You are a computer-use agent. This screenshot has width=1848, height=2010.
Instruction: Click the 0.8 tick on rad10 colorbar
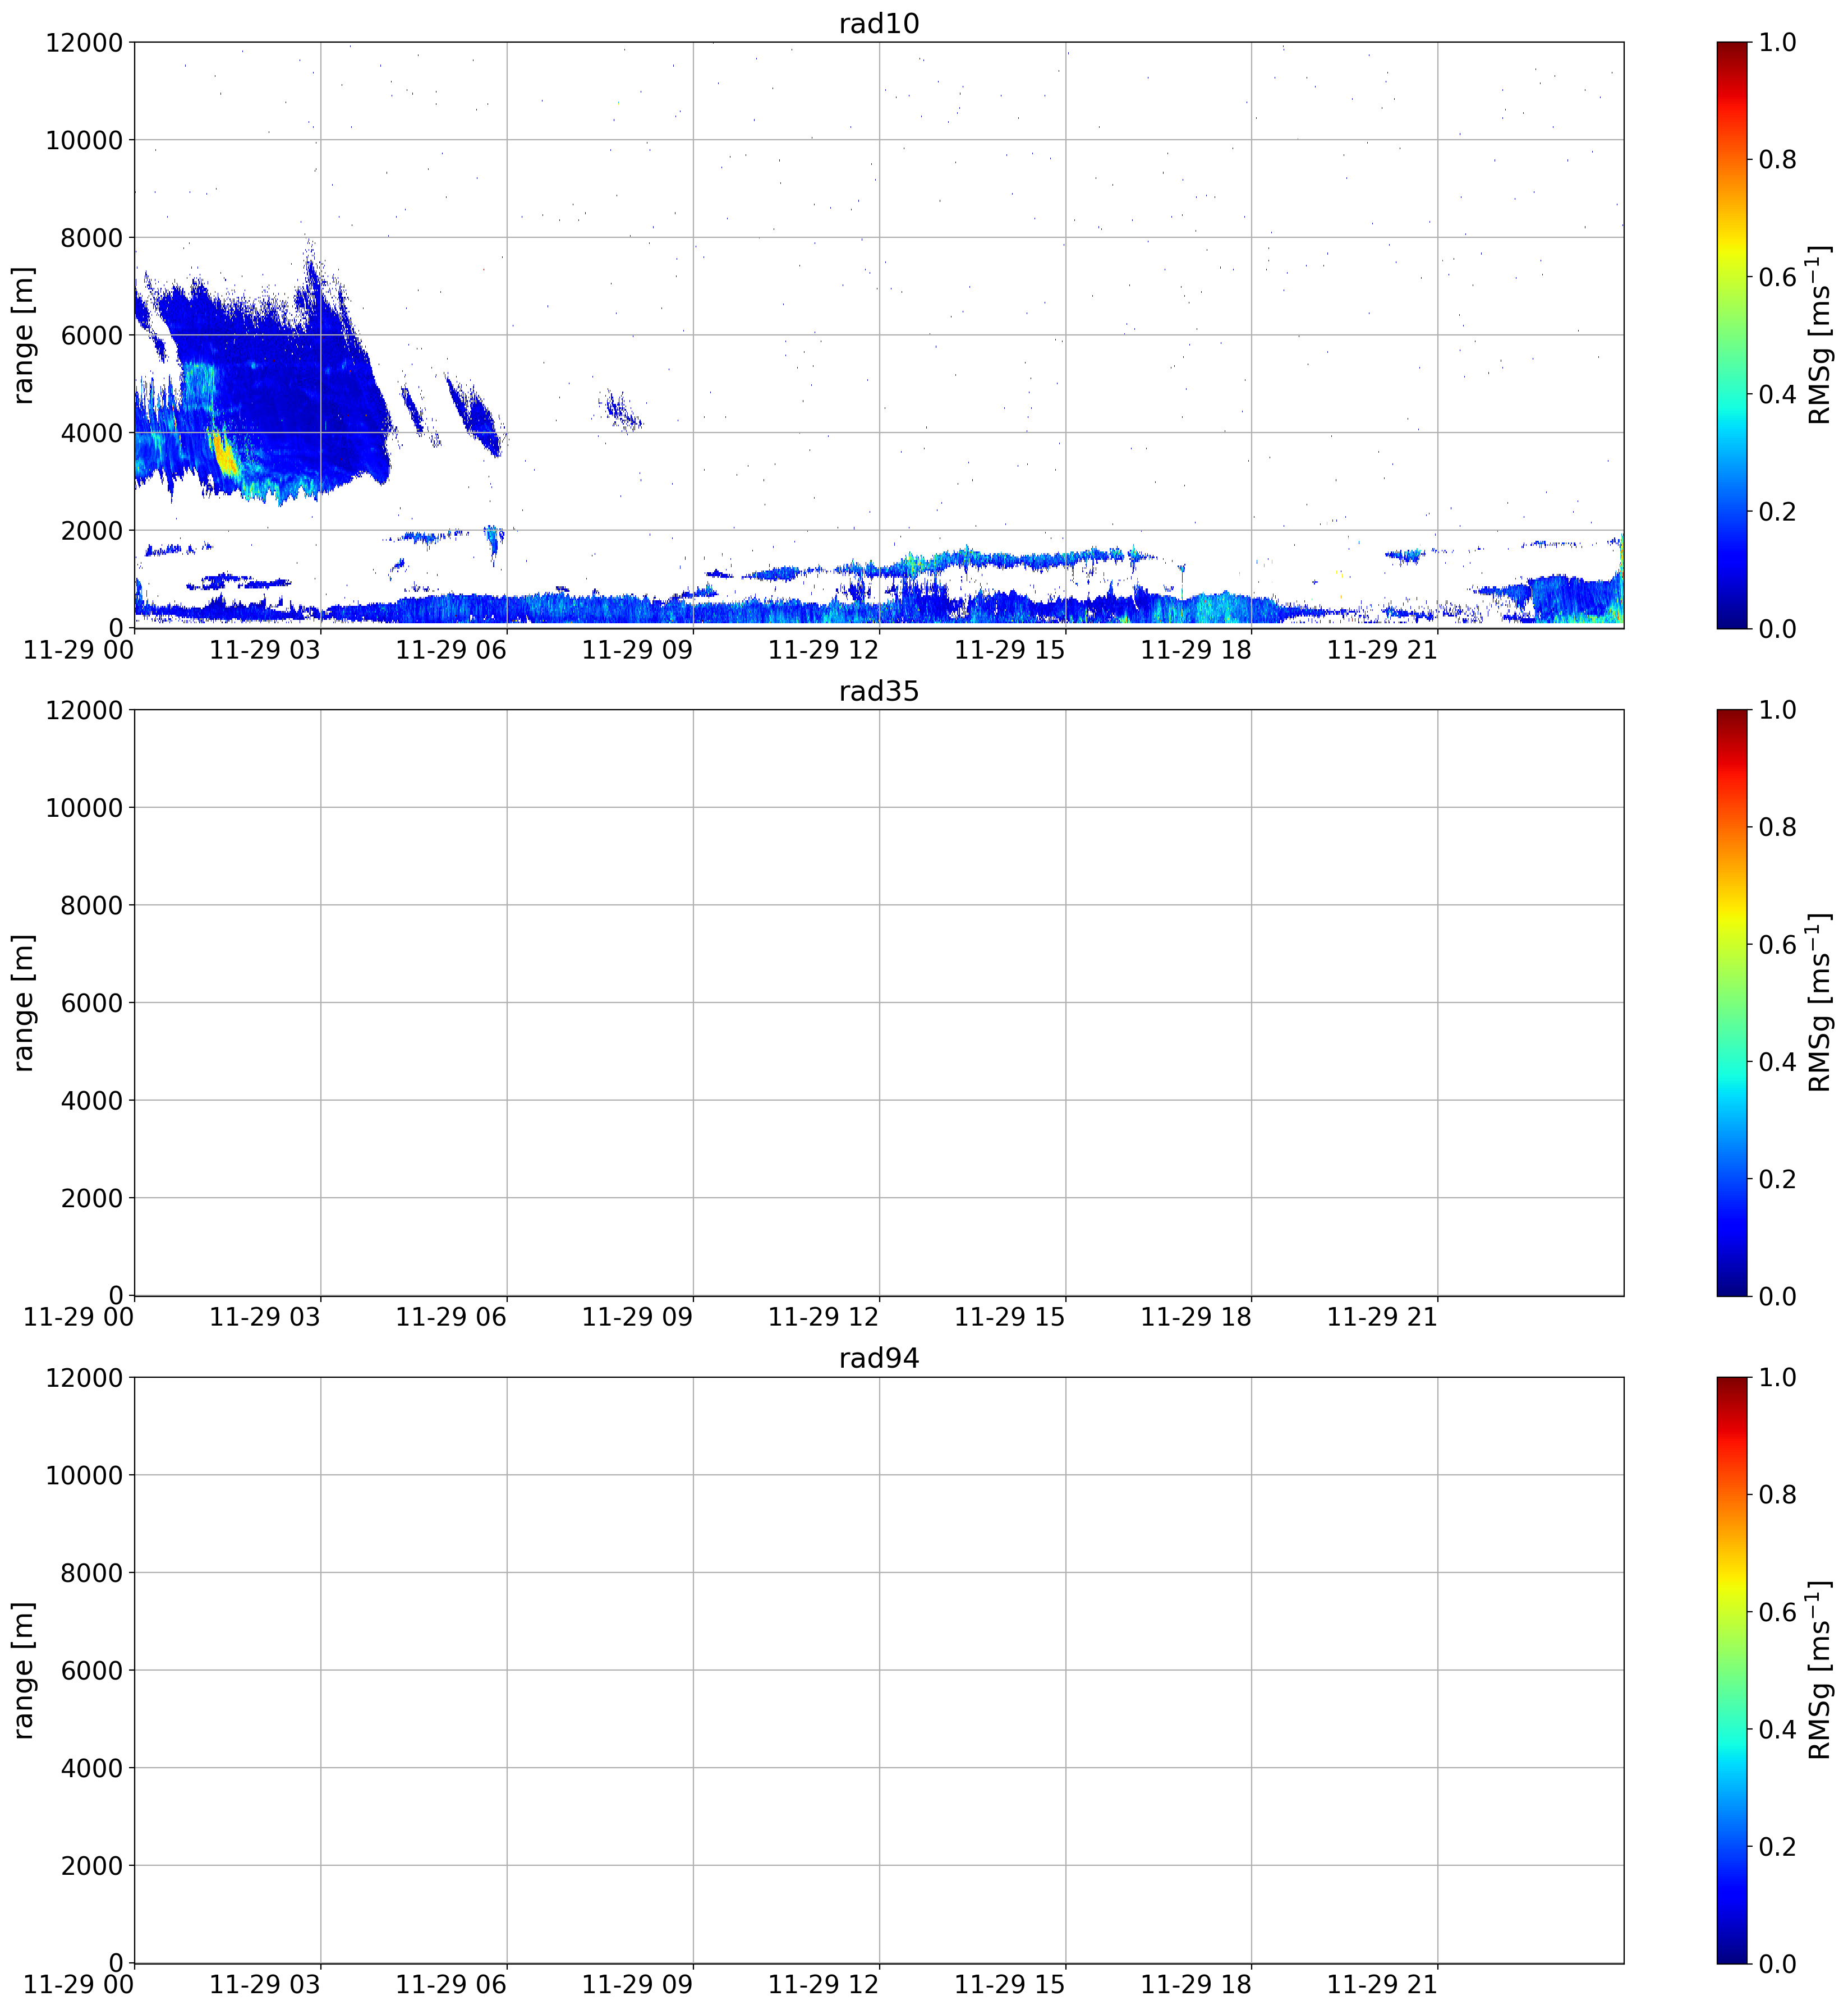1777,160
